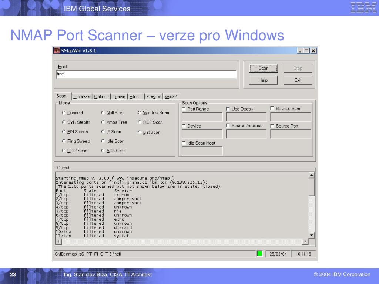Viewport: 379px width, 284px height.
Task: Click the green status indicator light
Action: (x=259, y=254)
